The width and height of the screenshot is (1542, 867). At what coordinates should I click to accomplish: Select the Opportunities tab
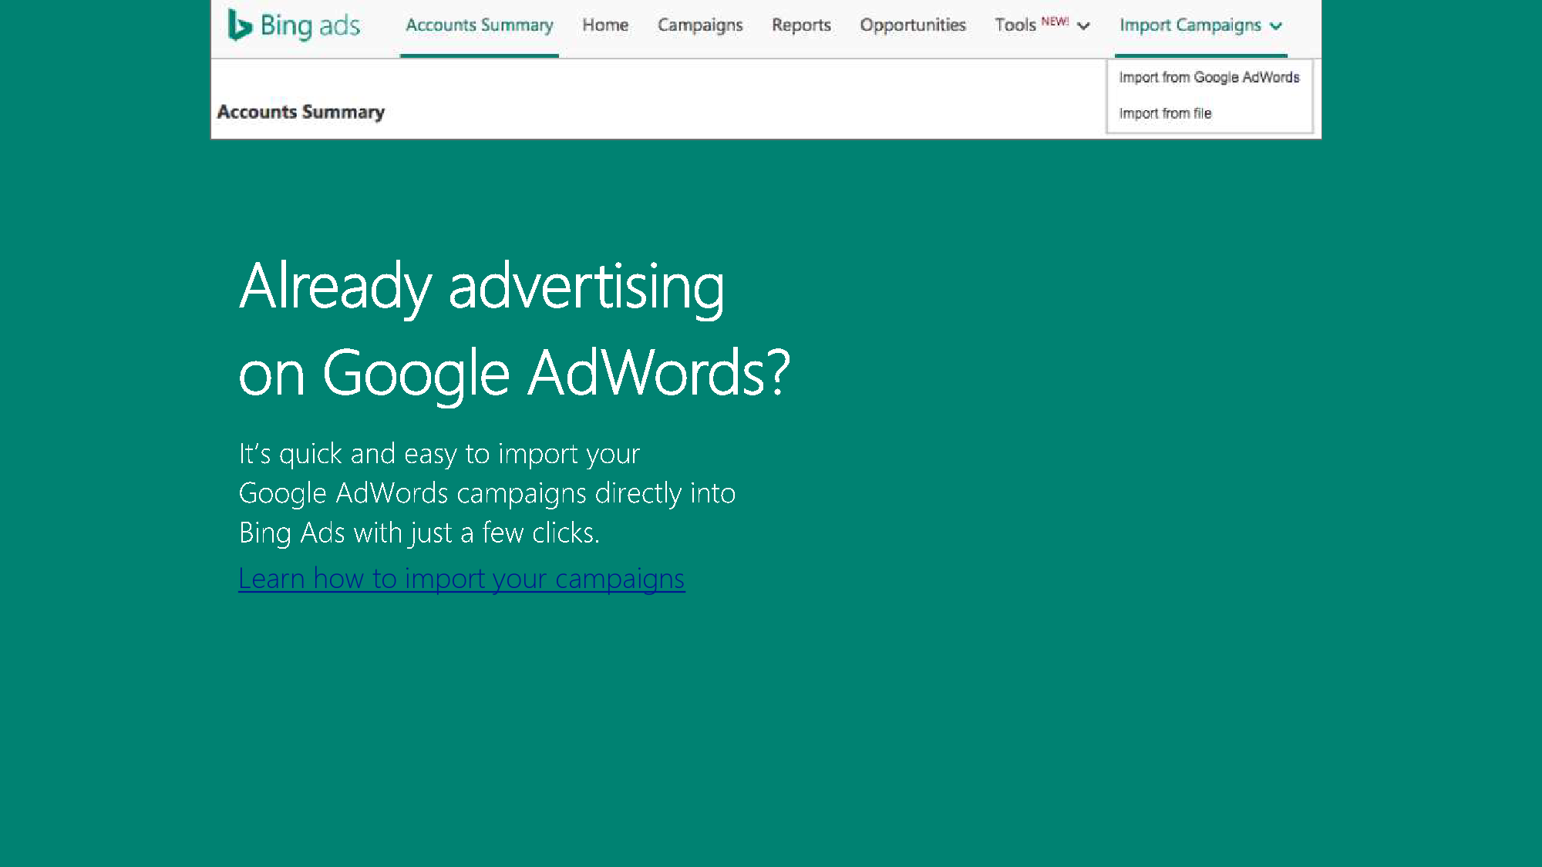click(913, 25)
